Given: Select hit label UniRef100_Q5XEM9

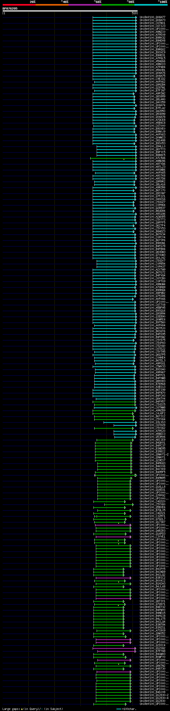Looking at the screenshot, I should (152, 114).
